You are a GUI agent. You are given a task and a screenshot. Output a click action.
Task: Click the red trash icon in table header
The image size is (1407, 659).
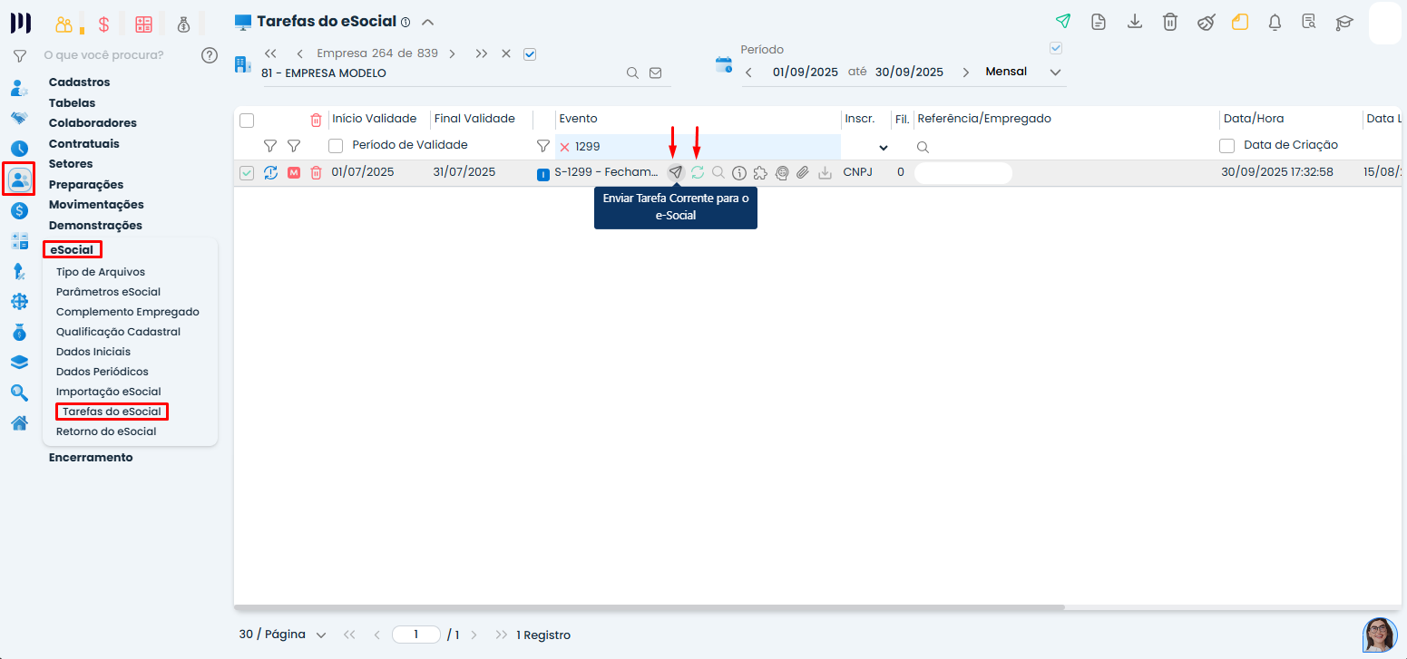[x=316, y=120]
